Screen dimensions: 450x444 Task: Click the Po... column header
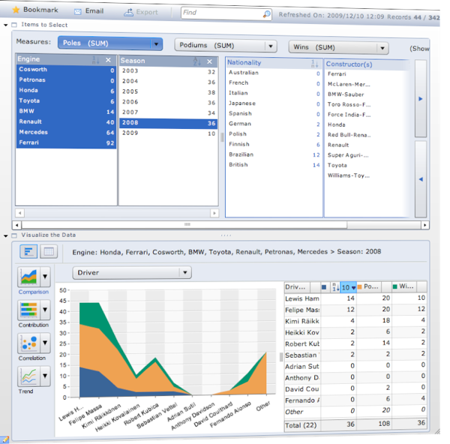click(370, 286)
